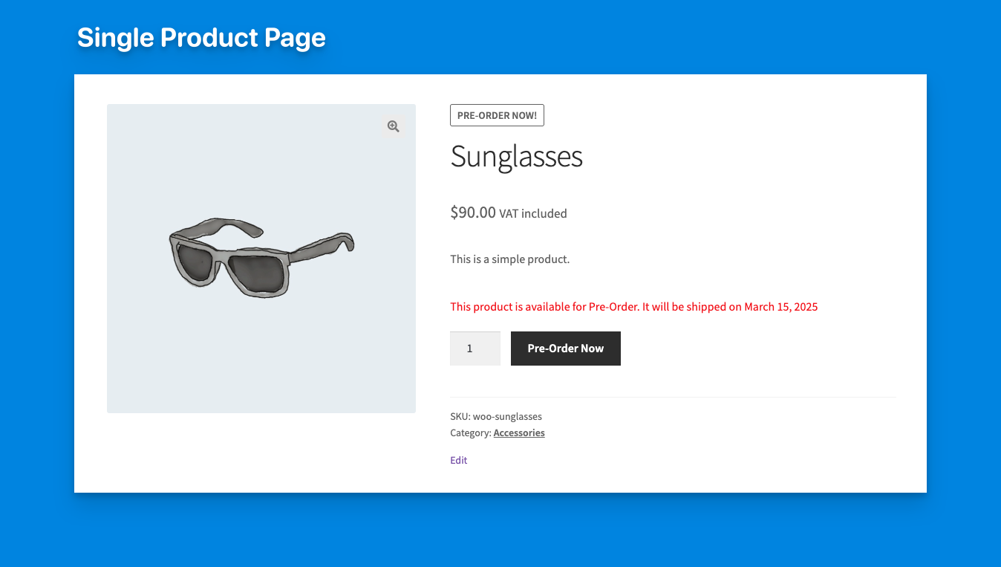Click the woo-sunglasses SKU value
Viewport: 1001px width, 567px height.
[507, 417]
